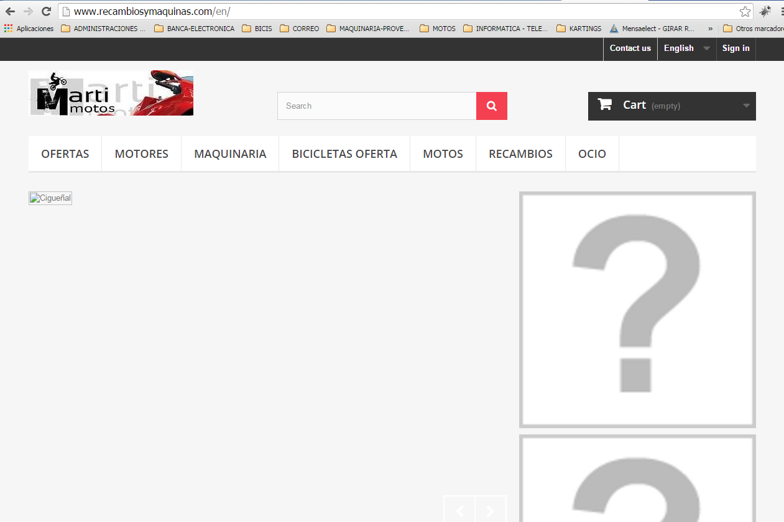Screen dimensions: 784x522
Task: Open the RECAMBIOS menu
Action: point(521,154)
